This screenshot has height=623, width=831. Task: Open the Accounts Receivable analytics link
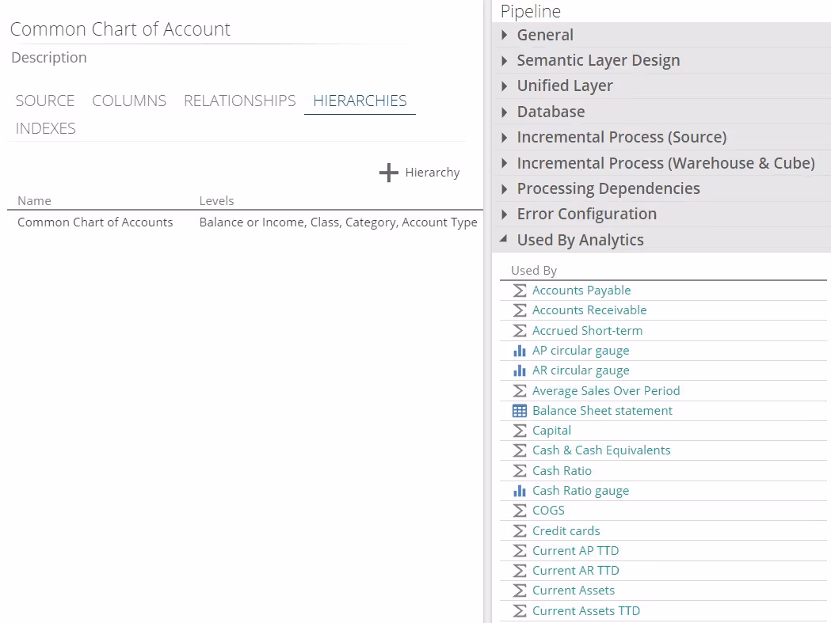point(589,310)
